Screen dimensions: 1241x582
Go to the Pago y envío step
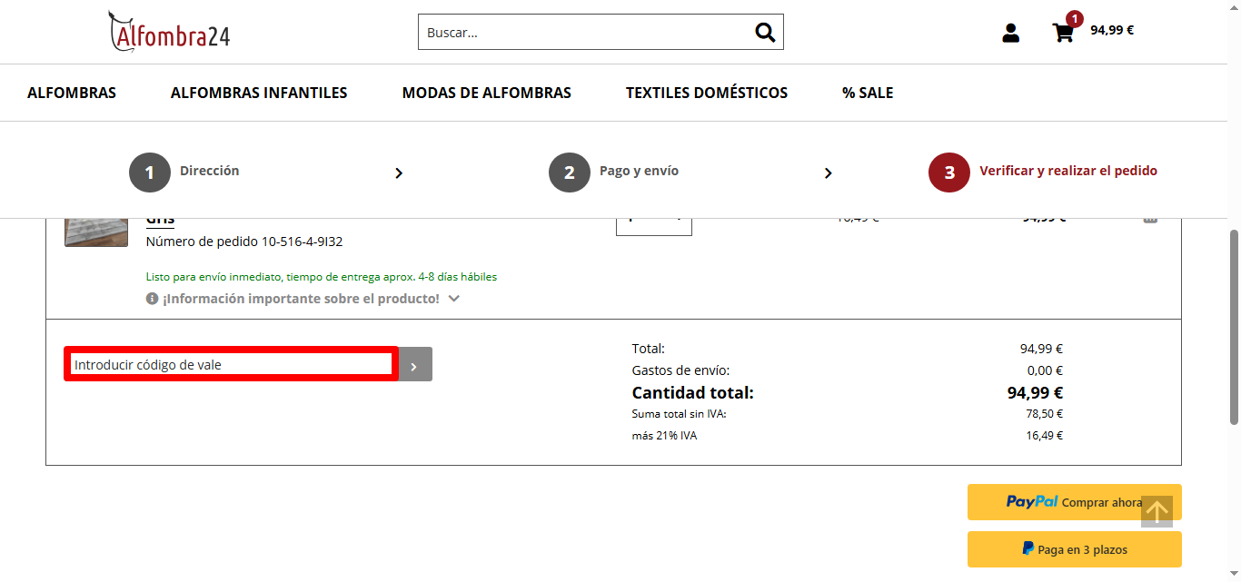[x=639, y=171]
